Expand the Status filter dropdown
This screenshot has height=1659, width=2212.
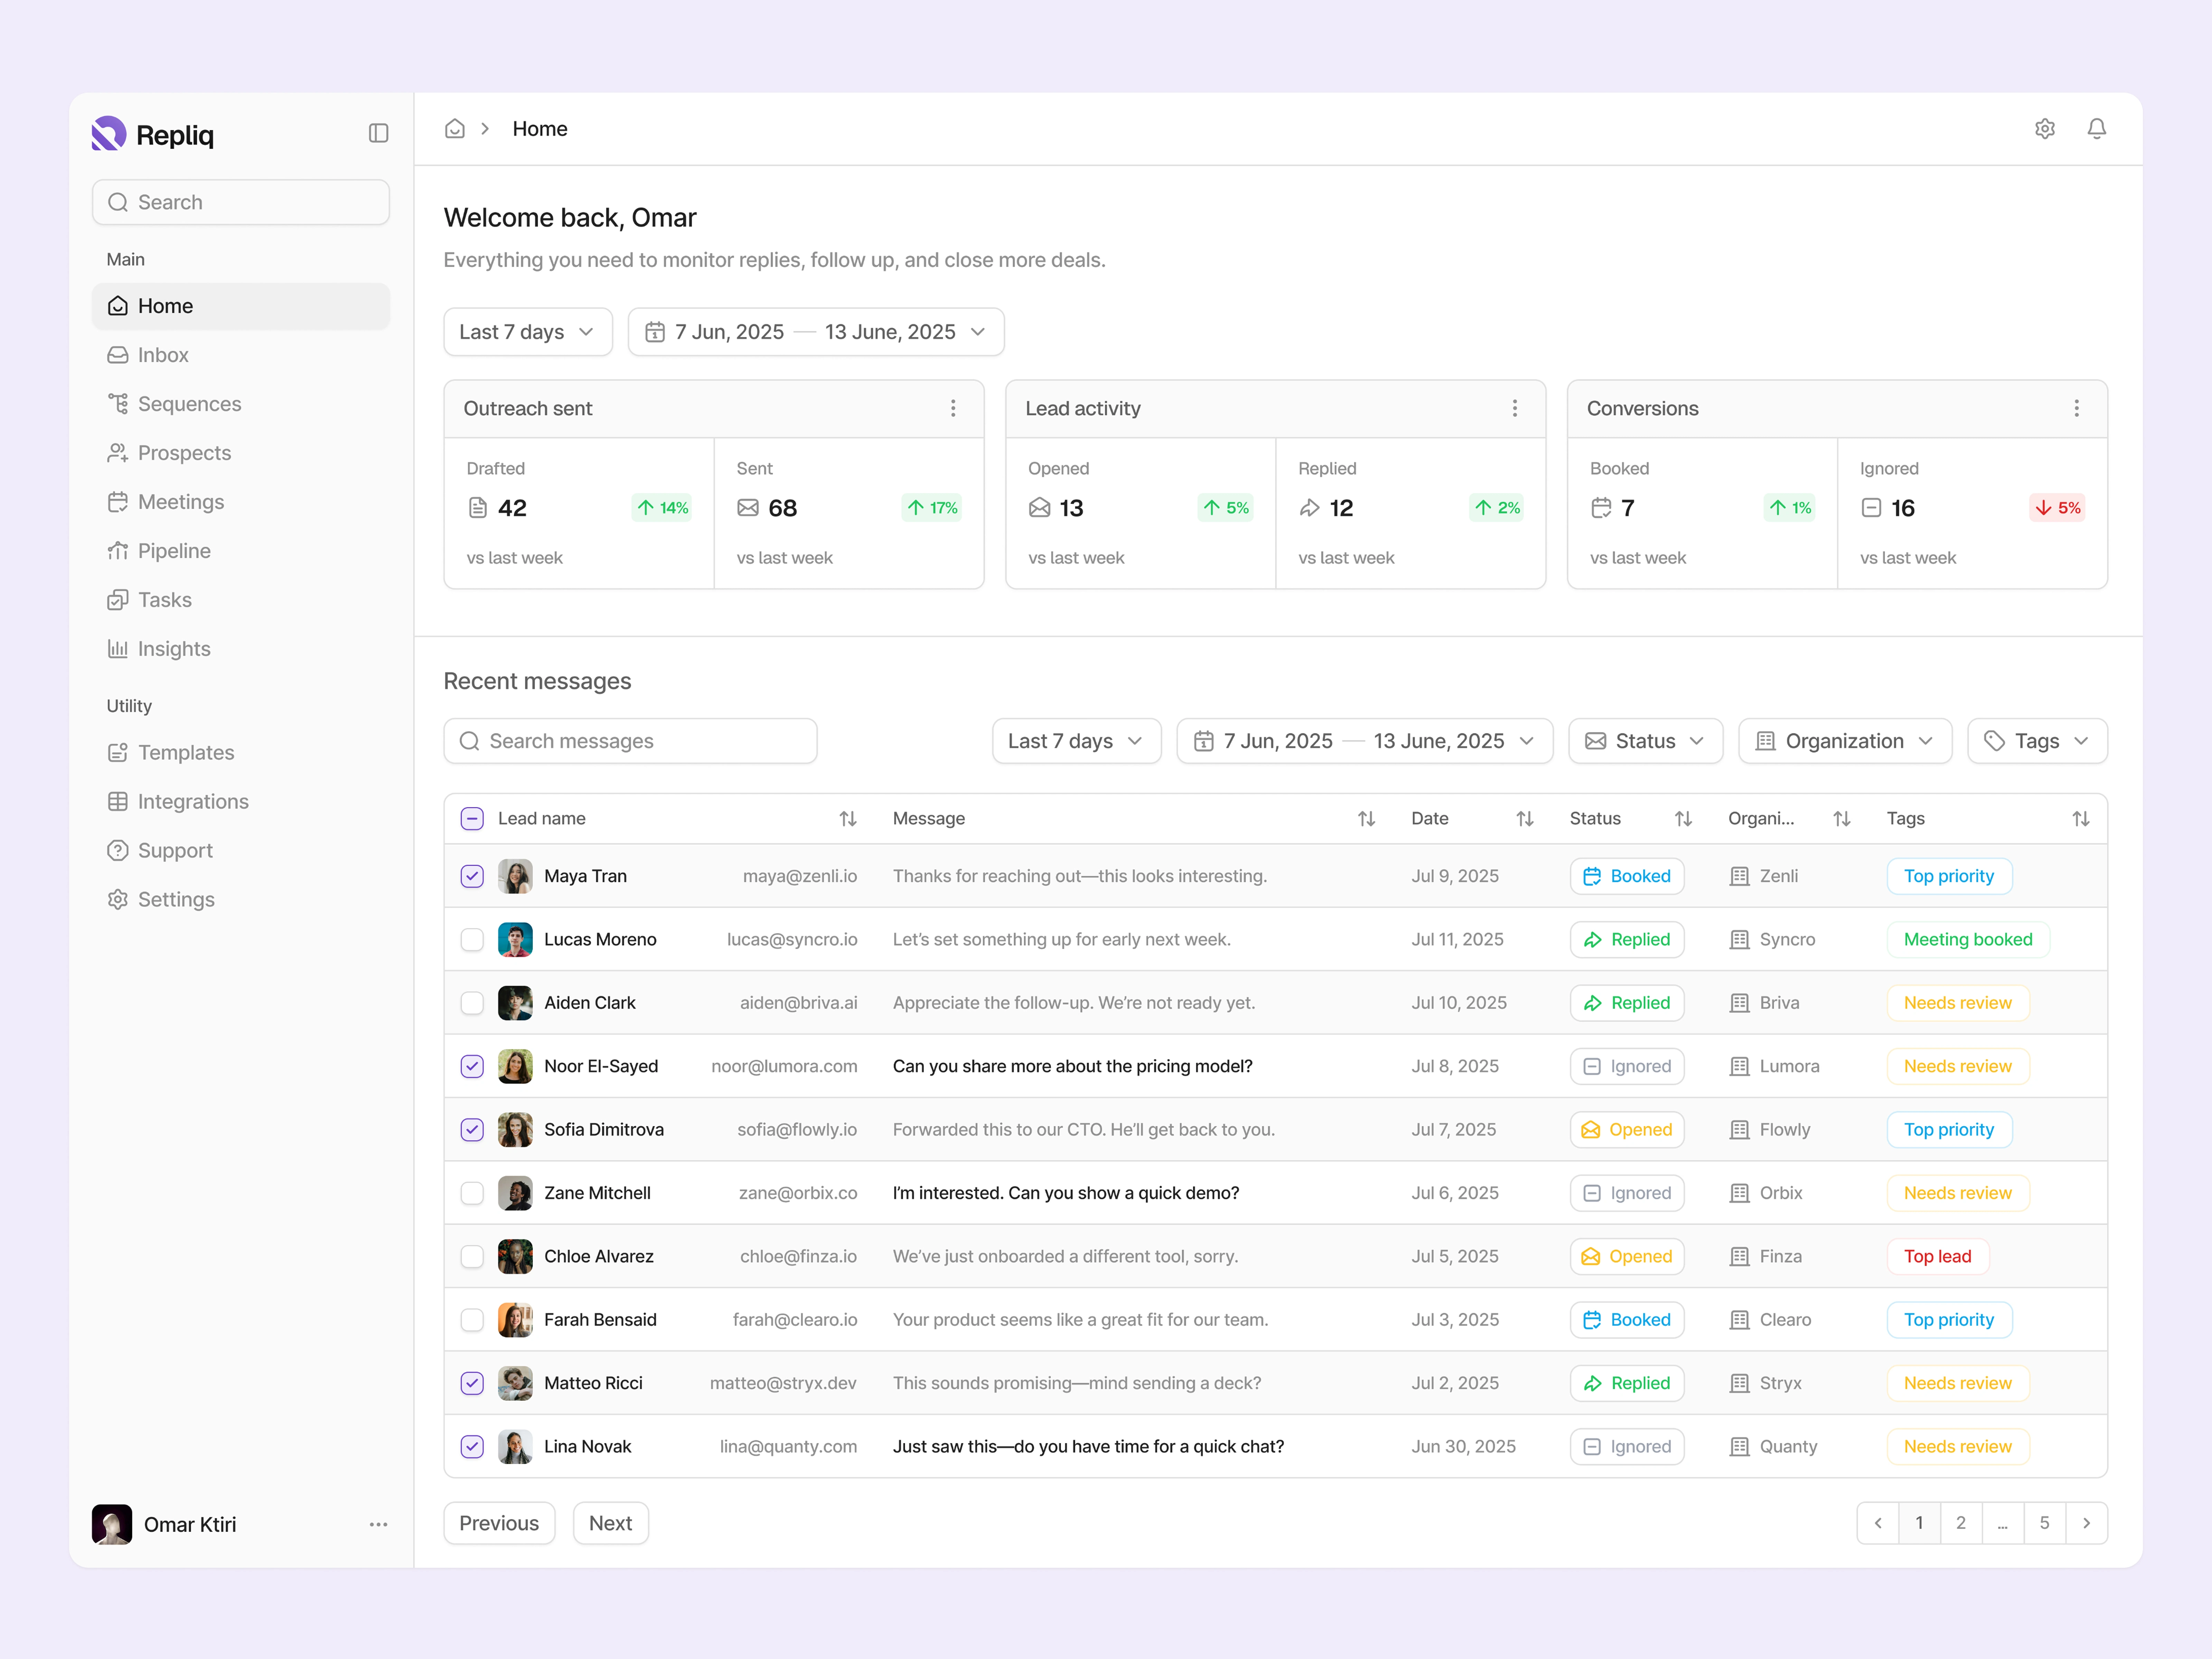click(x=1645, y=741)
